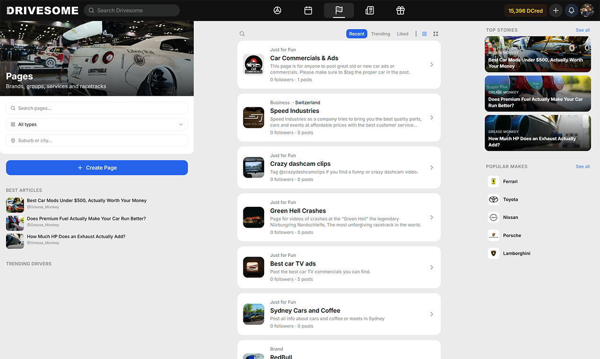Select the Pages flag nav tab
Screen dimensions: 600x359
click(x=339, y=10)
